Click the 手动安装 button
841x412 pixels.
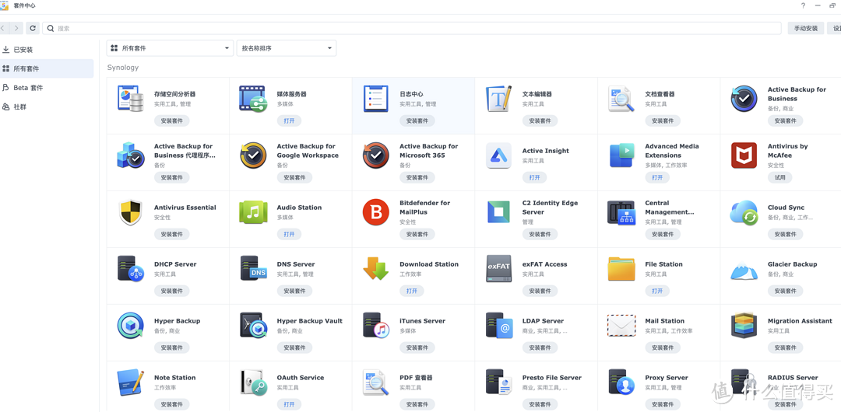point(806,29)
